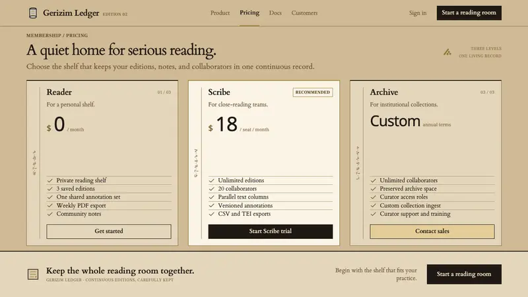This screenshot has width=528, height=297.
Task: Click the checkmark beside Custom collection ingest
Action: [373, 205]
